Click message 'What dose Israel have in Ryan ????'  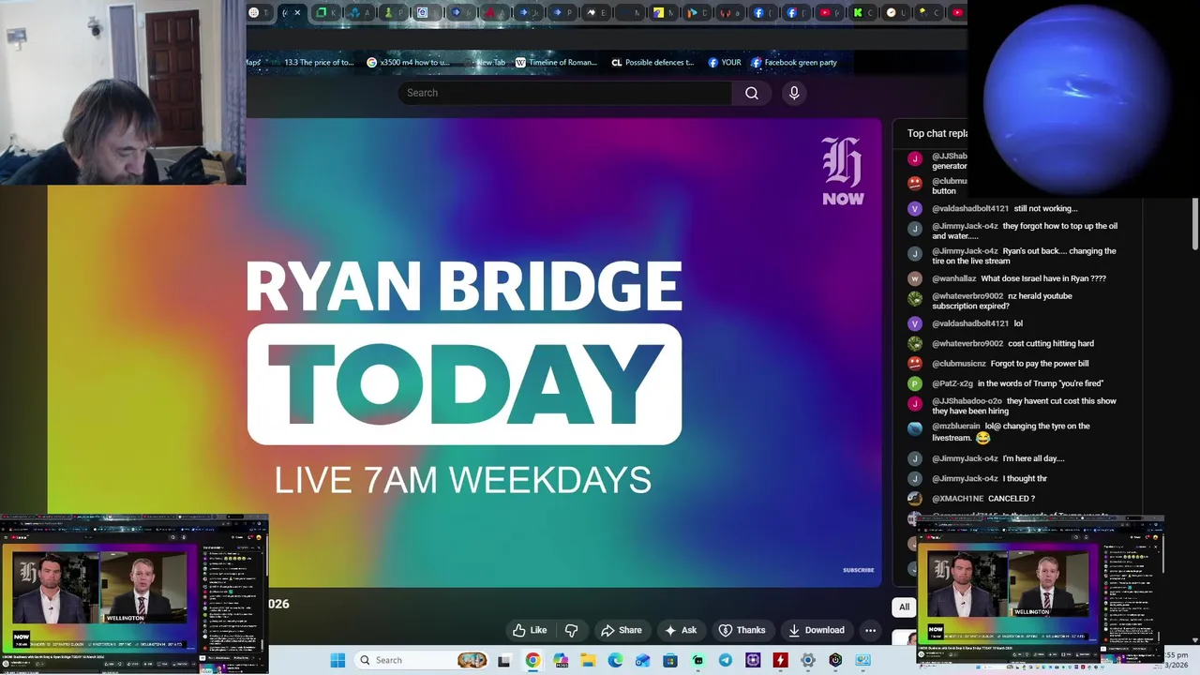[x=1043, y=278]
